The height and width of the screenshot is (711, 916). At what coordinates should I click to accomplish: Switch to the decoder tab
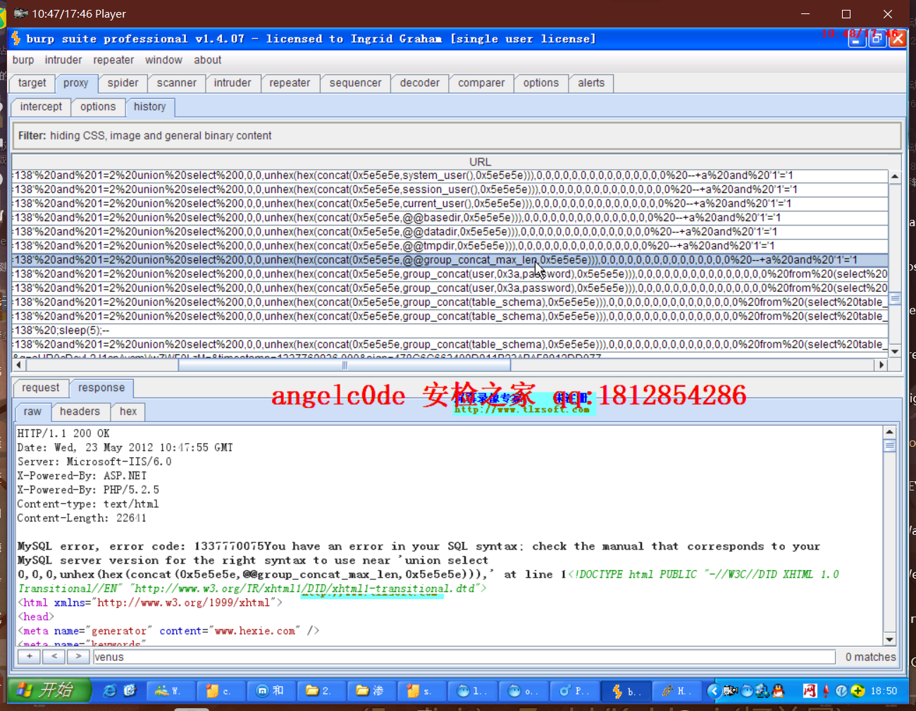tap(420, 83)
